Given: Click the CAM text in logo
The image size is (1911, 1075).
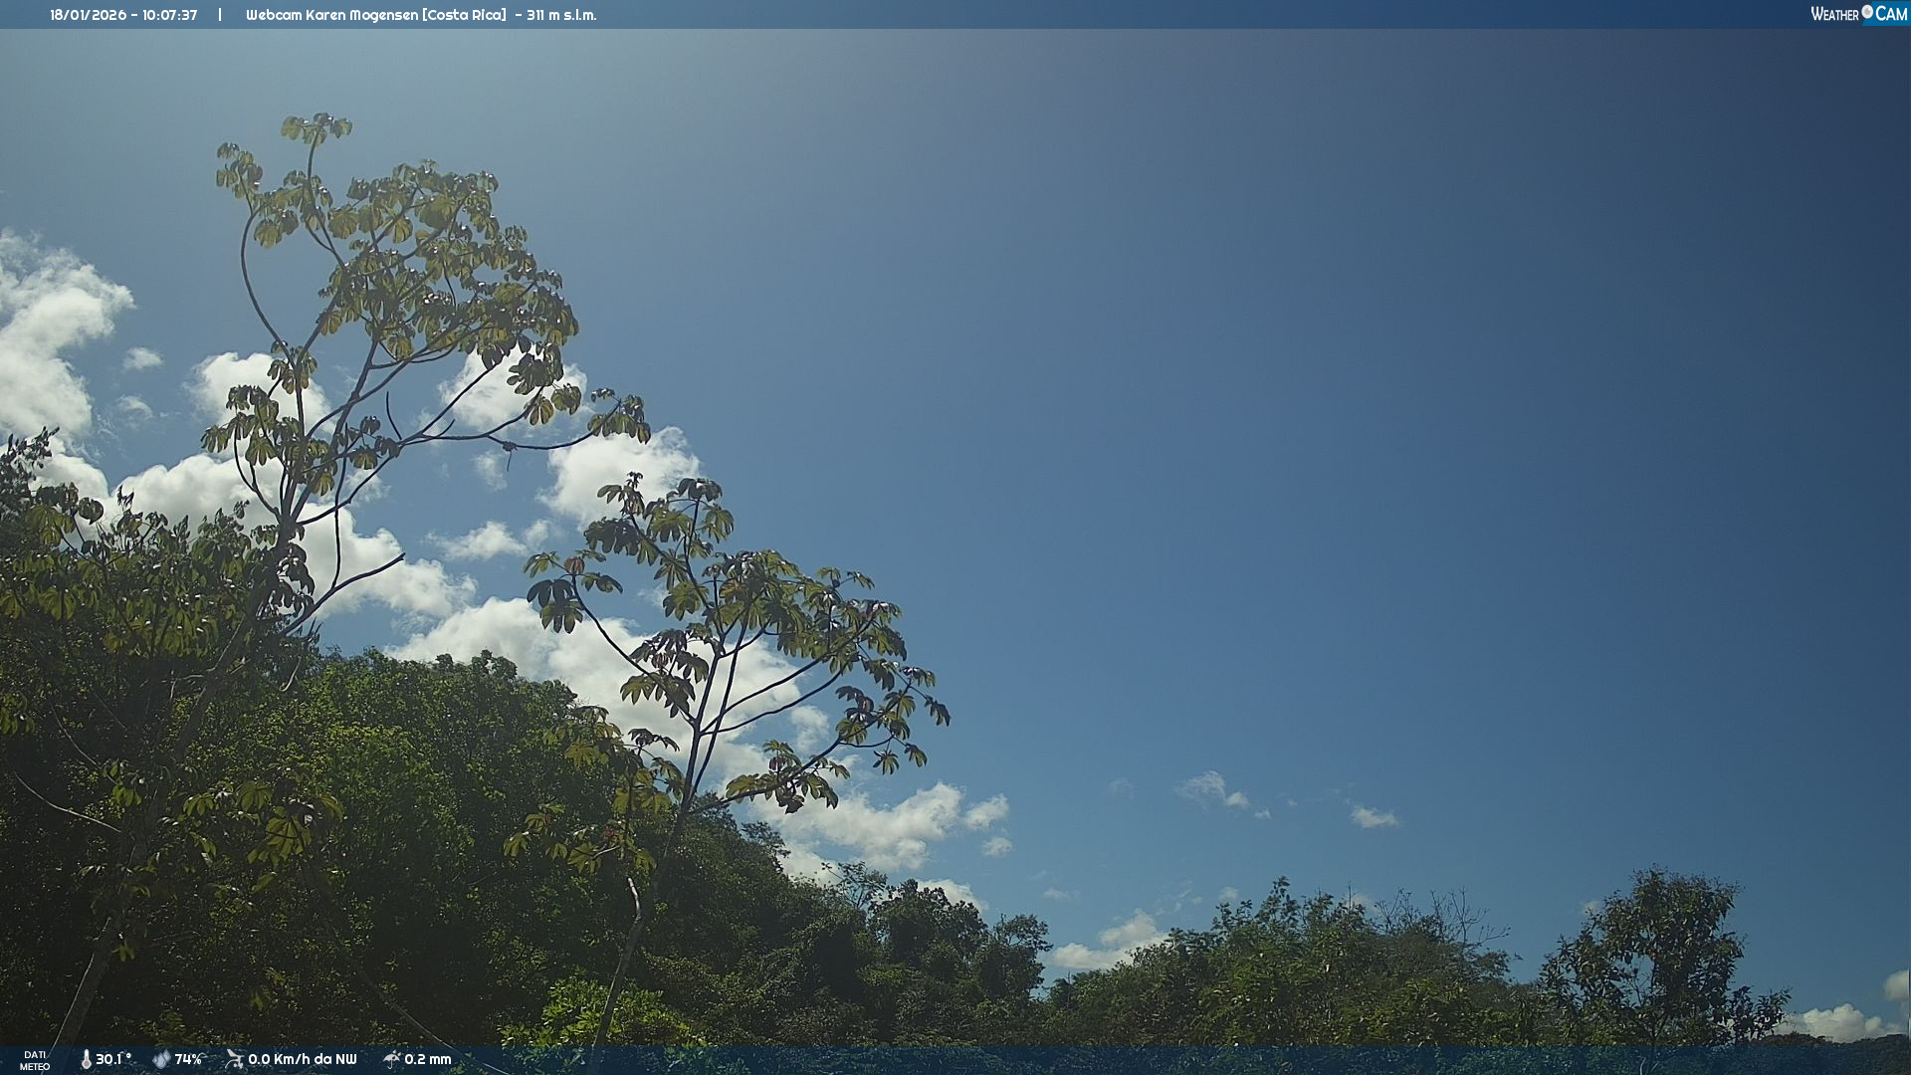Looking at the screenshot, I should 1891,14.
